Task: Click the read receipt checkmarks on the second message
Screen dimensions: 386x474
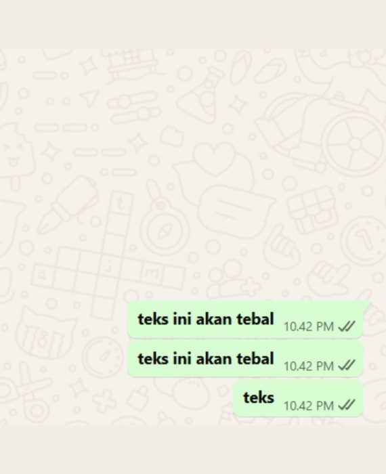Action: 347,366
